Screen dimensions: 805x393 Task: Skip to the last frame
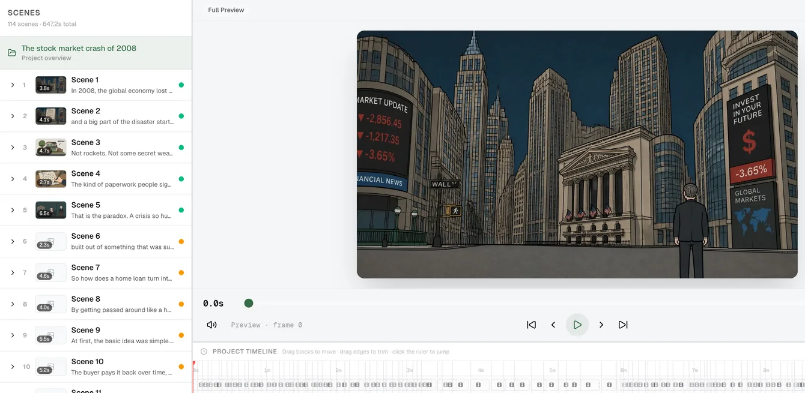click(623, 325)
